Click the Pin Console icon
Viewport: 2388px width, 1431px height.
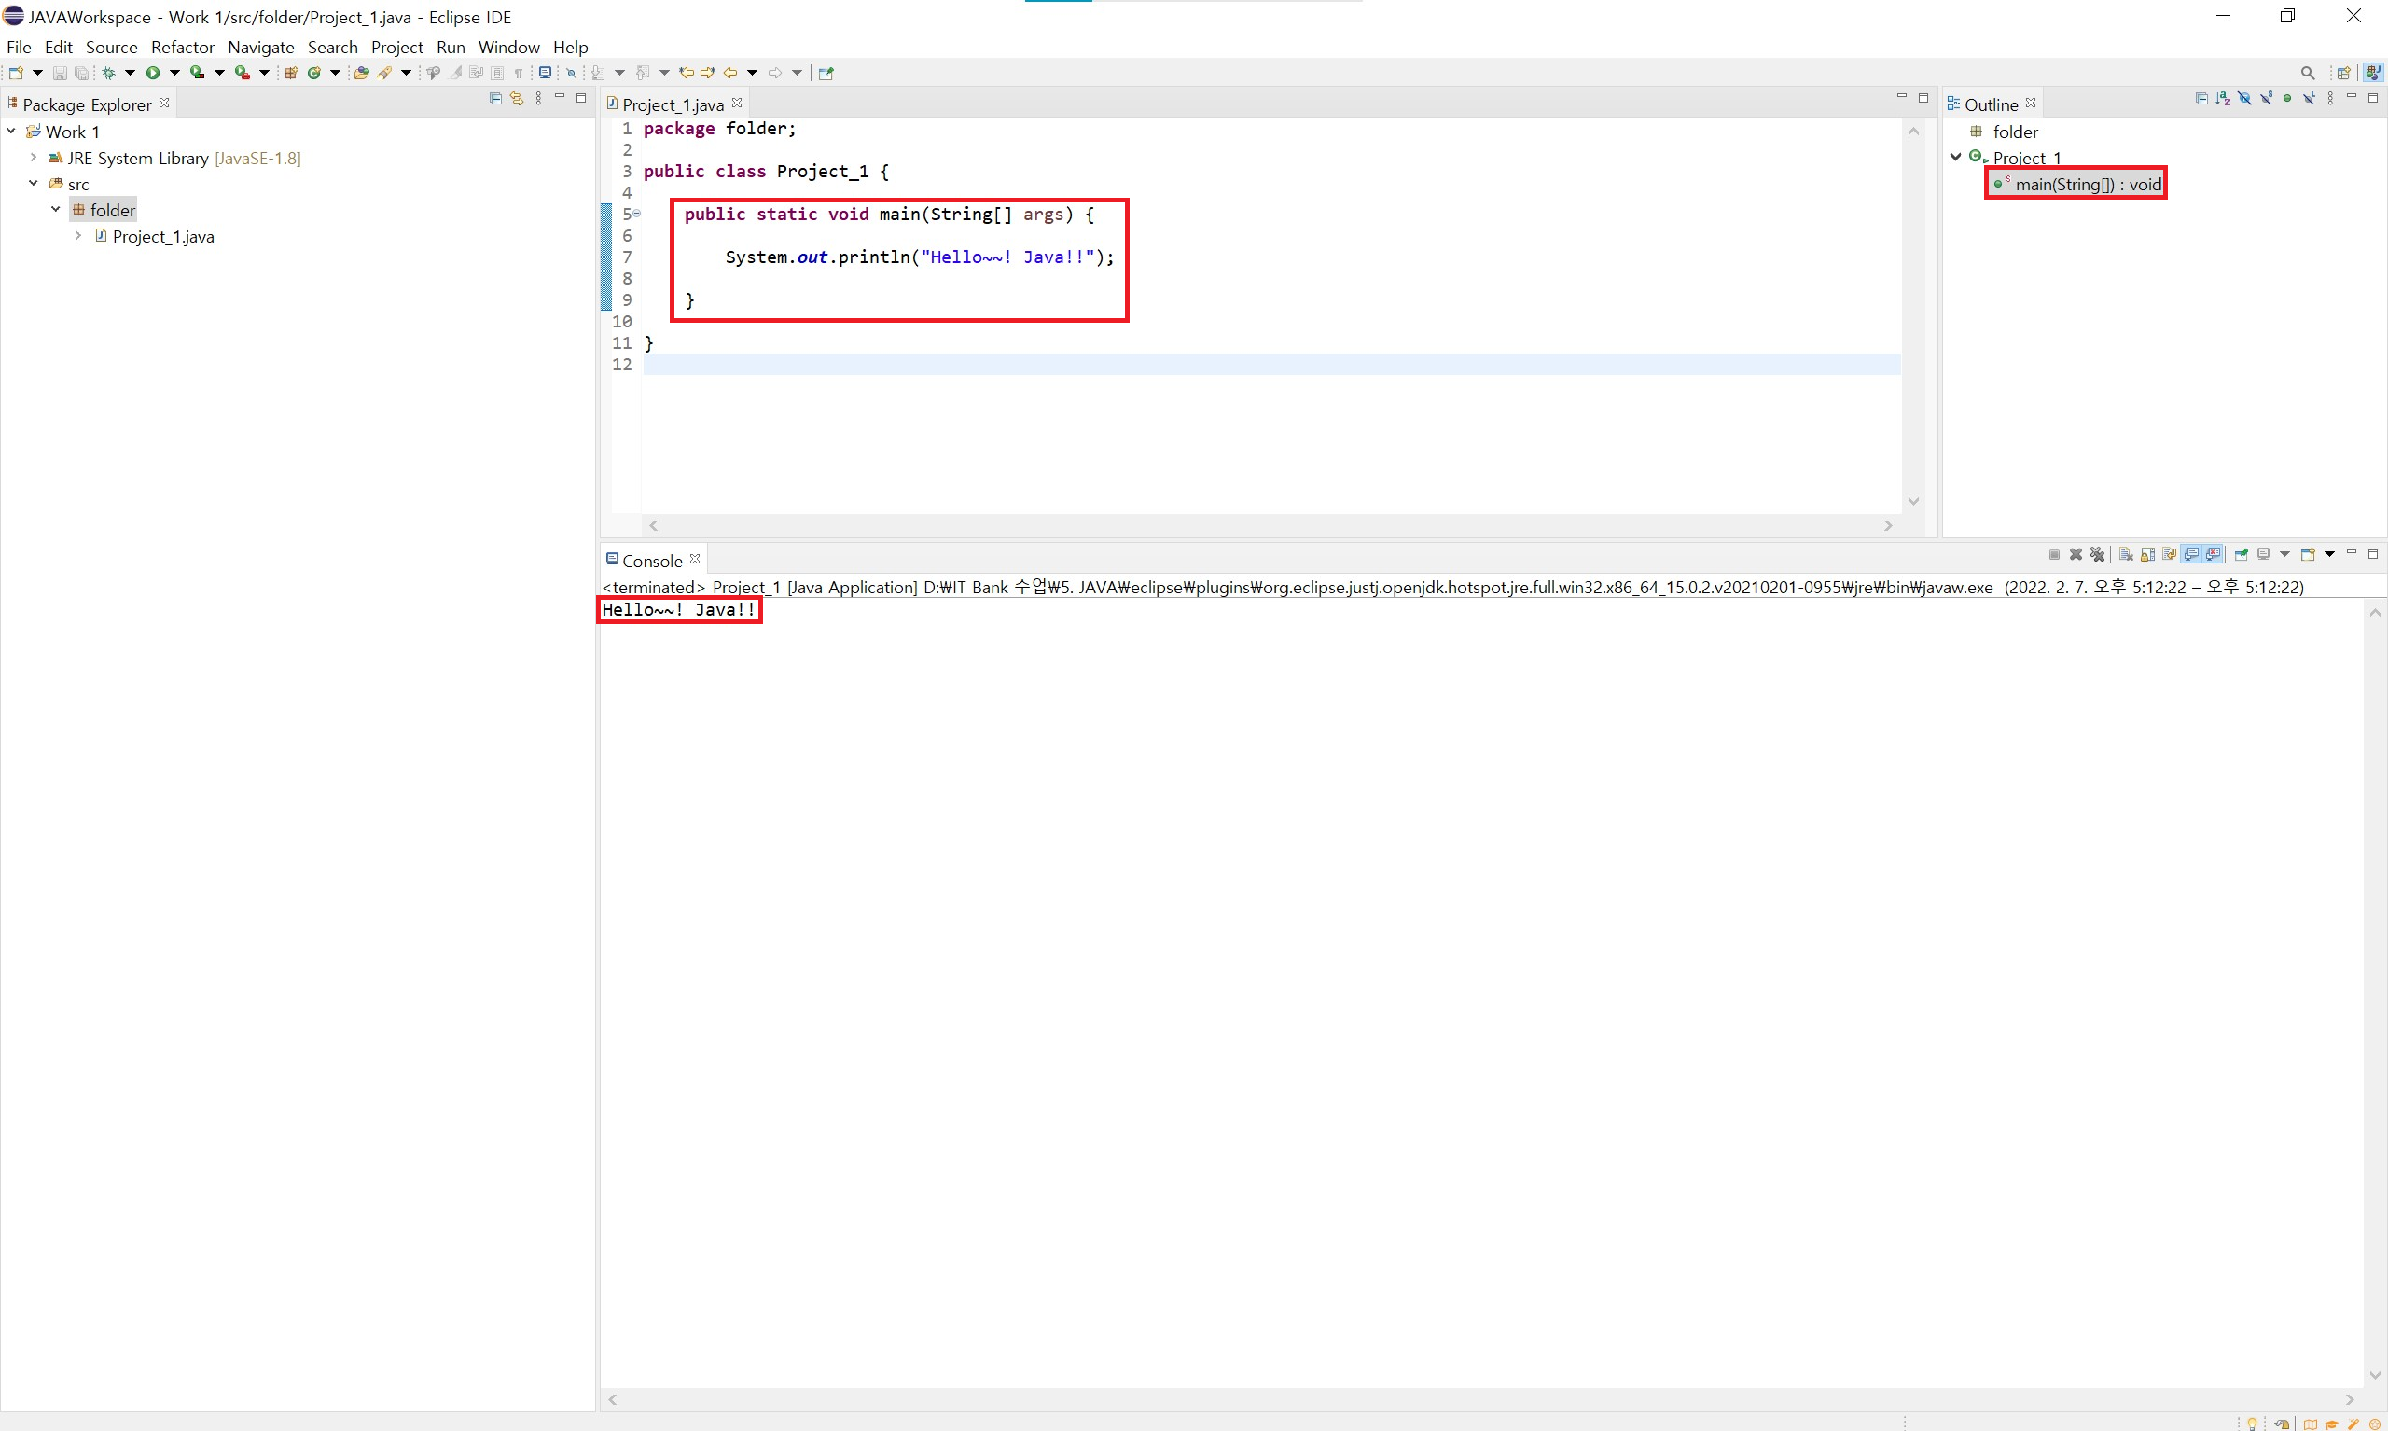pyautogui.click(x=2241, y=554)
